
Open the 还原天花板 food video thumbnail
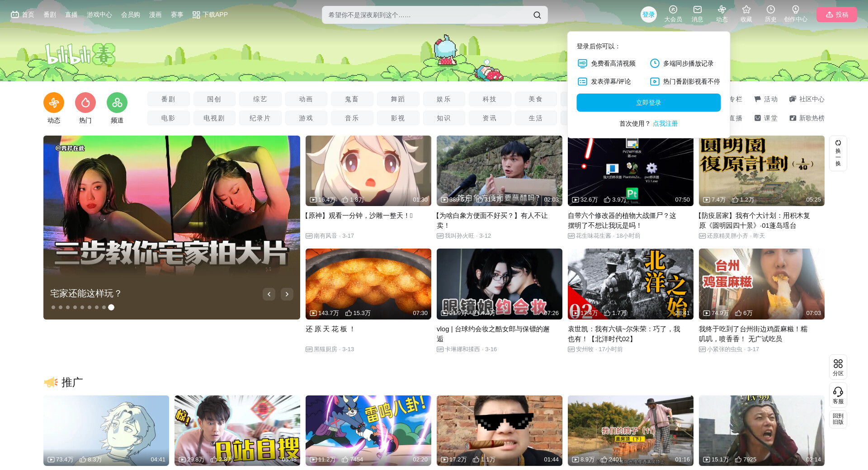pos(368,284)
